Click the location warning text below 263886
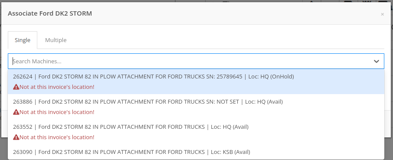This screenshot has height=160, width=393. (x=57, y=112)
